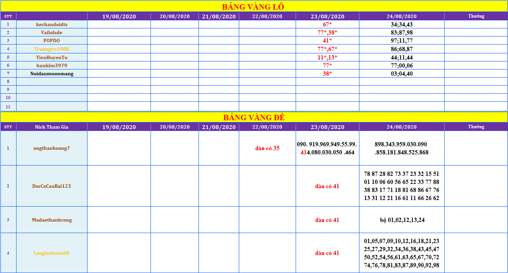Click the '77*,38*' cell in Vailolzde row
Image resolution: width=508 pixels, height=273 pixels.
coord(328,32)
